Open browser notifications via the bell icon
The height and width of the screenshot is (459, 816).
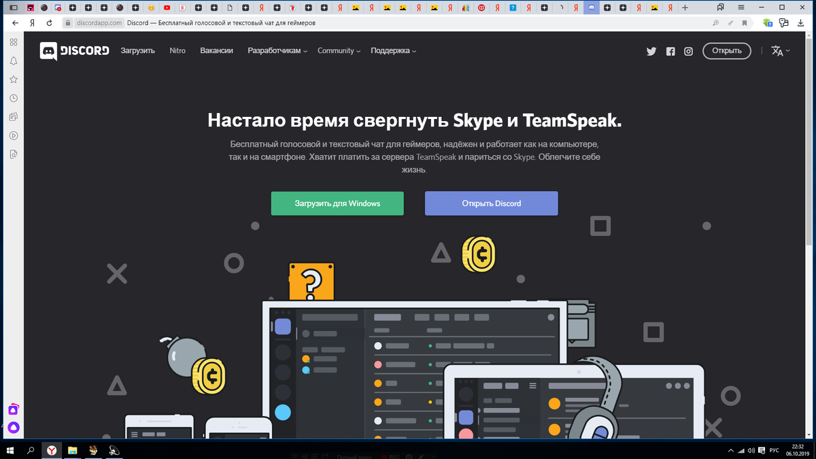[x=13, y=61]
